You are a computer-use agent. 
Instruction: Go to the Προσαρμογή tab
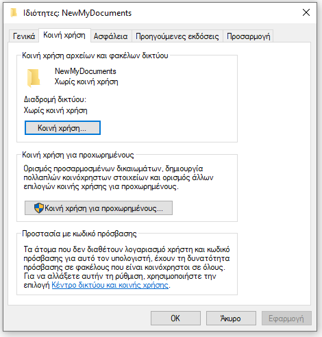click(248, 36)
